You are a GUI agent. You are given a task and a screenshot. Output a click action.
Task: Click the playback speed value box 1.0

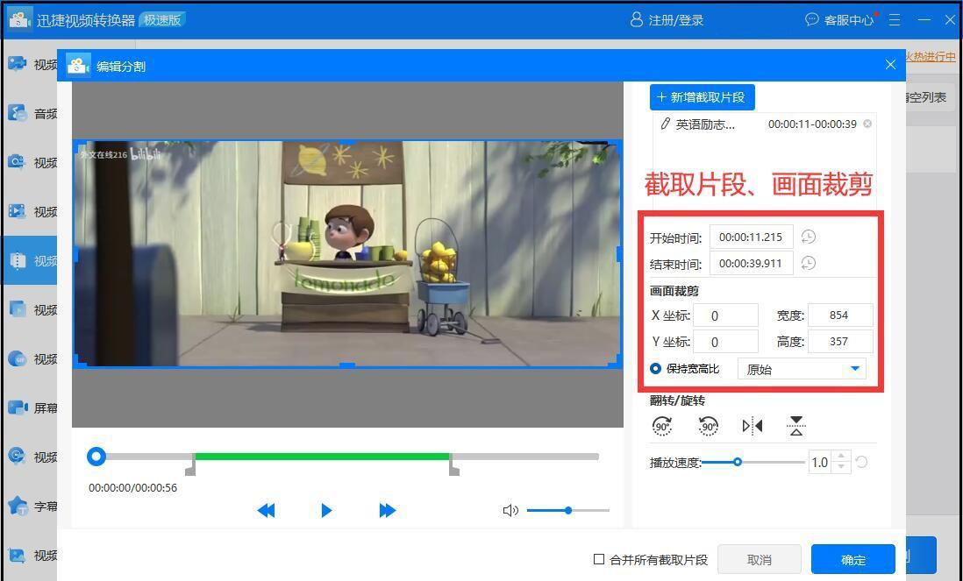(x=821, y=462)
